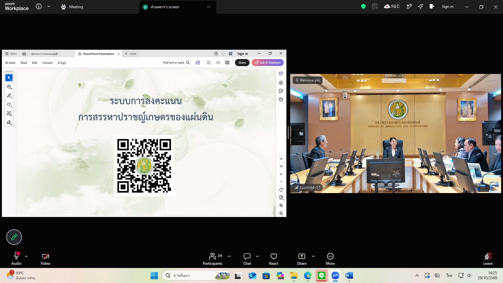The width and height of the screenshot is (503, 283).
Task: Open the React heart menu
Action: pyautogui.click(x=274, y=259)
